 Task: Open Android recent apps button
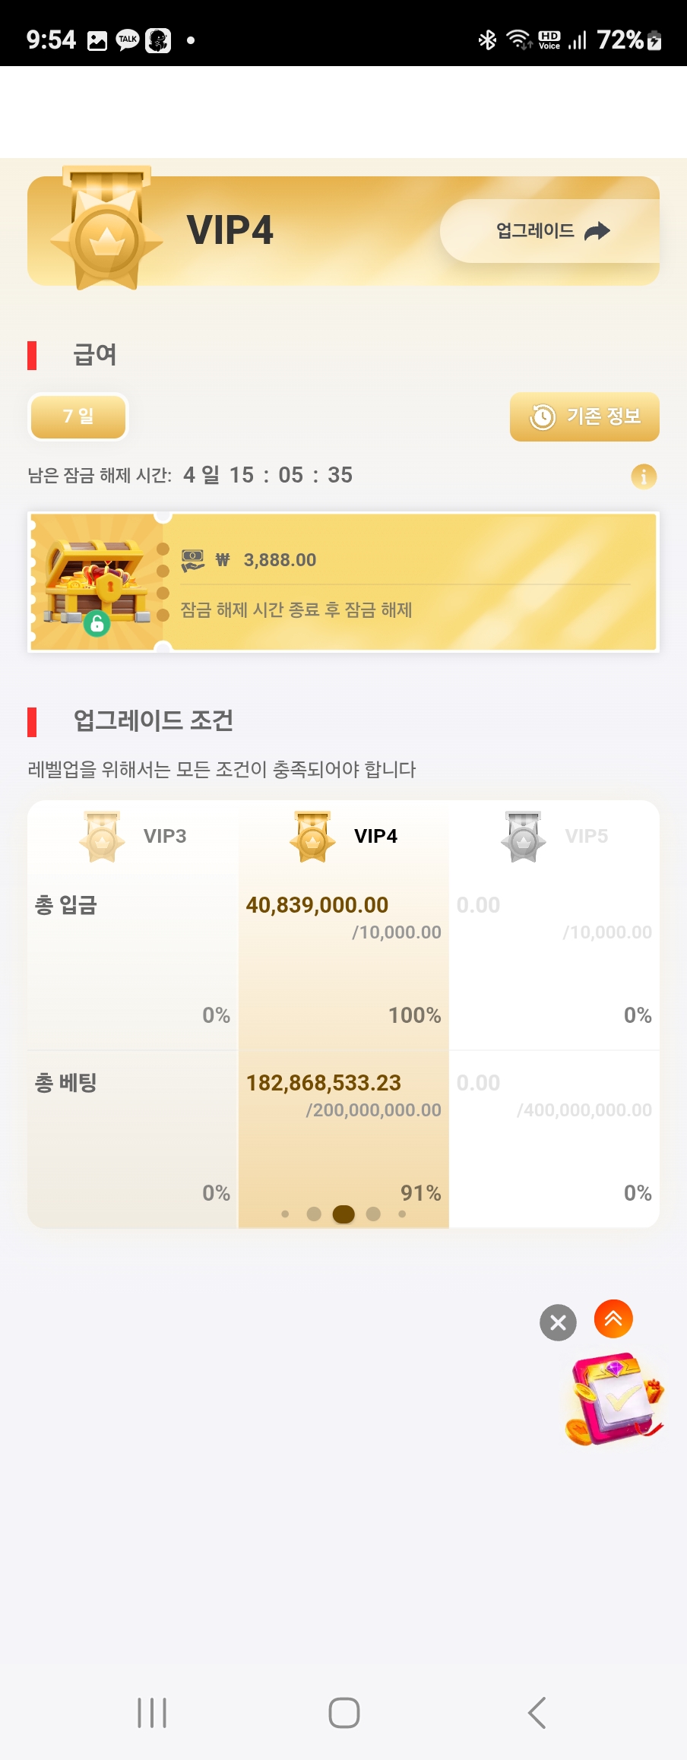152,1713
